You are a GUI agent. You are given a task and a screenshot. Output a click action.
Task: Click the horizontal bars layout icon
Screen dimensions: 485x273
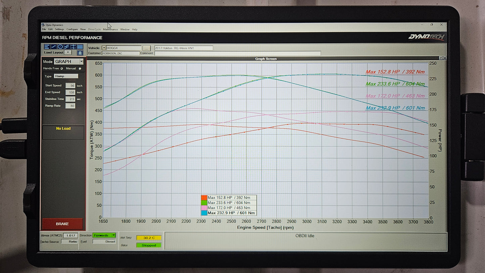(x=47, y=47)
